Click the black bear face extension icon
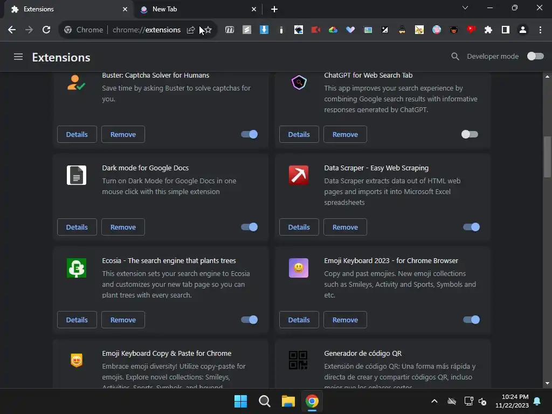Image resolution: width=552 pixels, height=414 pixels. [x=454, y=30]
